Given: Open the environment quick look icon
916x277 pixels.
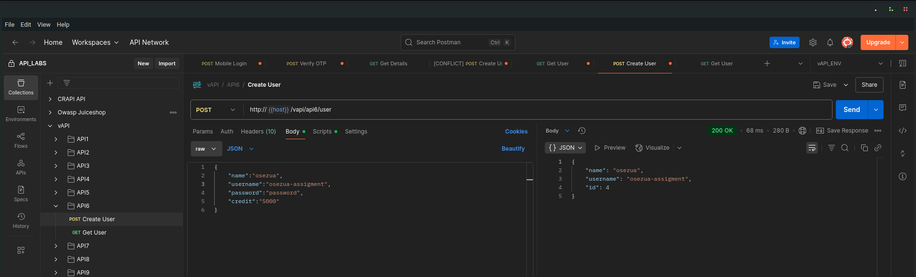Looking at the screenshot, I should point(903,63).
